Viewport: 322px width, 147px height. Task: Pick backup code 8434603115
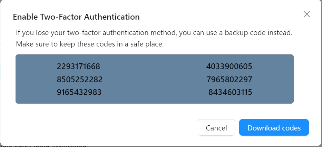[230, 92]
